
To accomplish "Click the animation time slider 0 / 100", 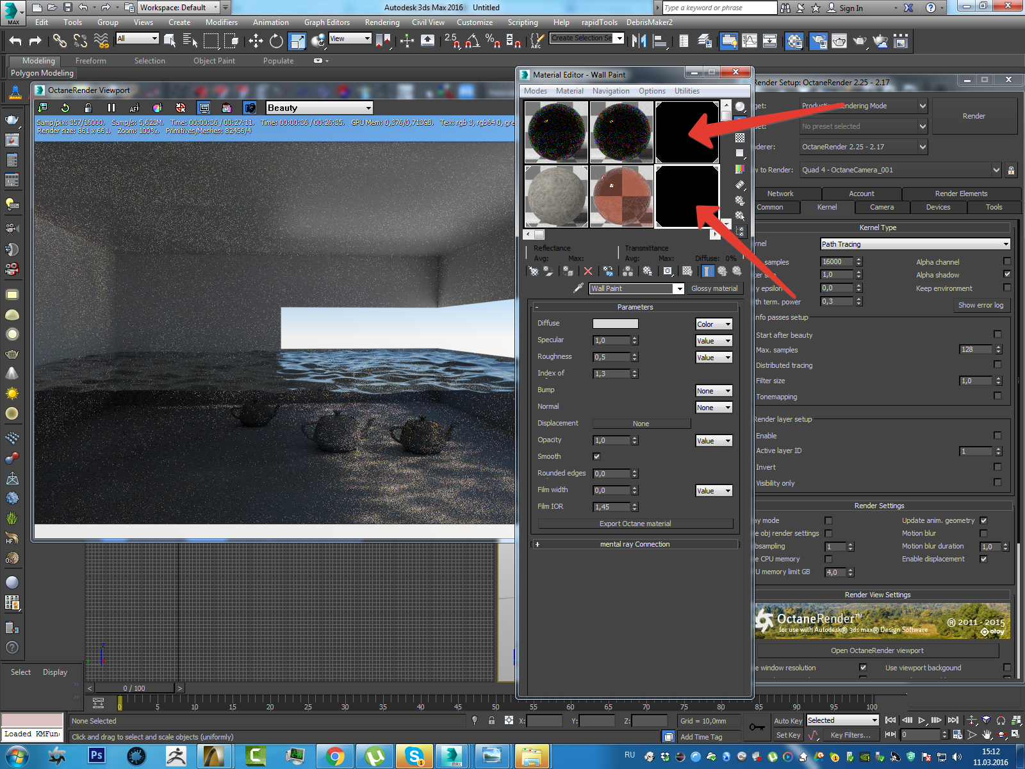I will coord(135,688).
